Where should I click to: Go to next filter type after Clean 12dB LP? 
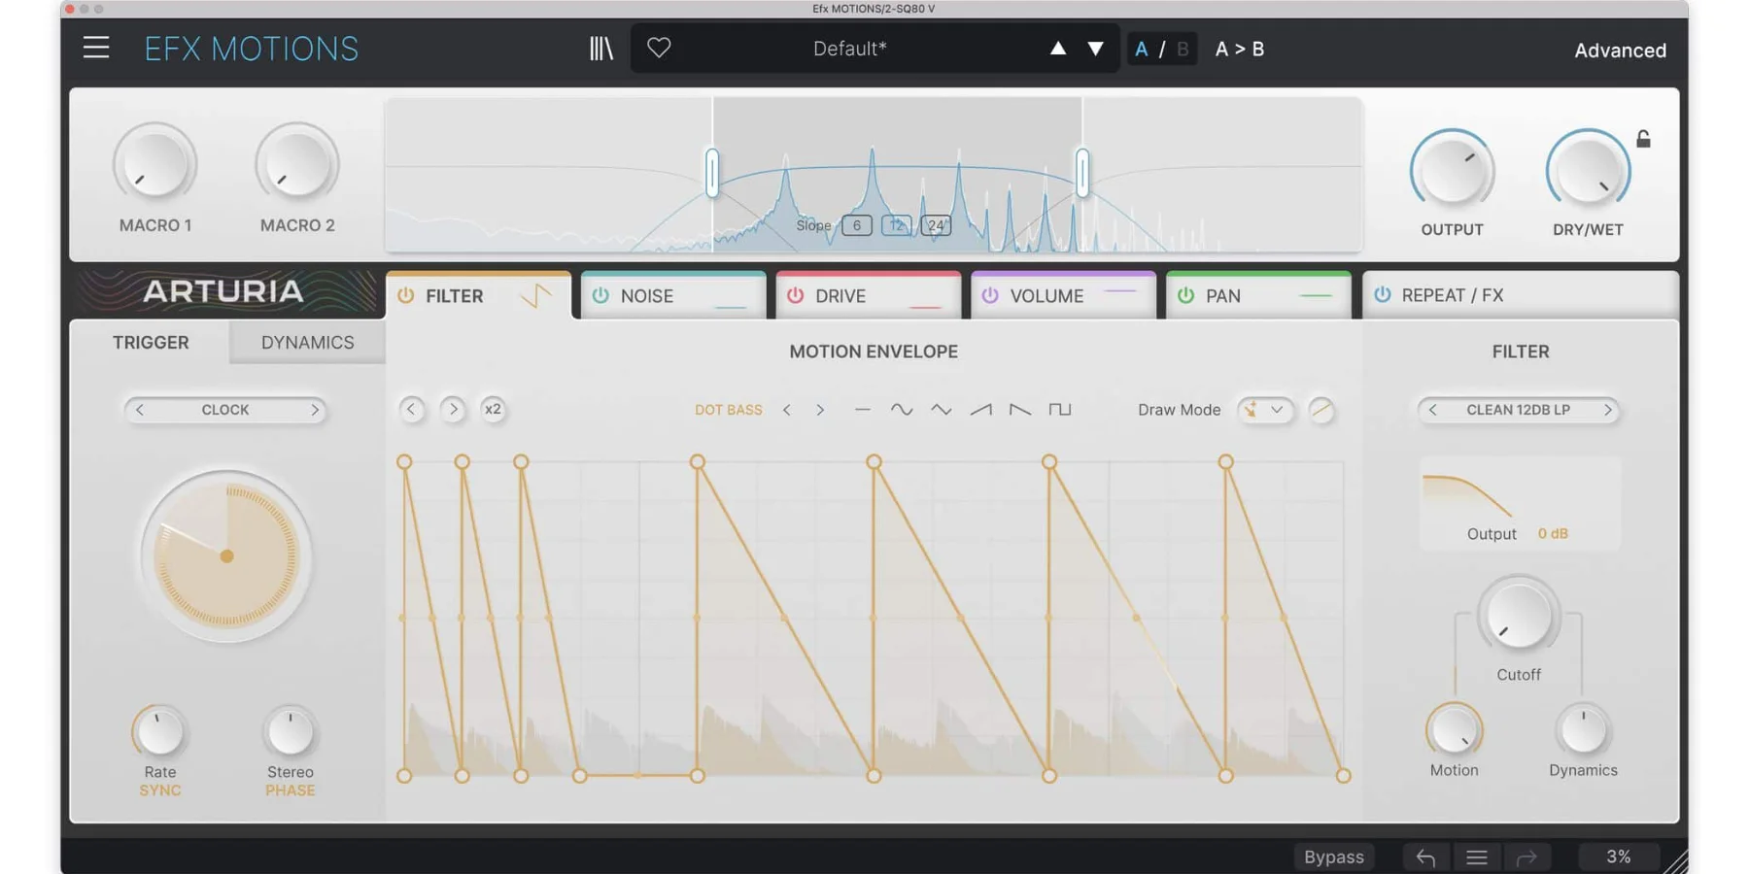(x=1607, y=410)
